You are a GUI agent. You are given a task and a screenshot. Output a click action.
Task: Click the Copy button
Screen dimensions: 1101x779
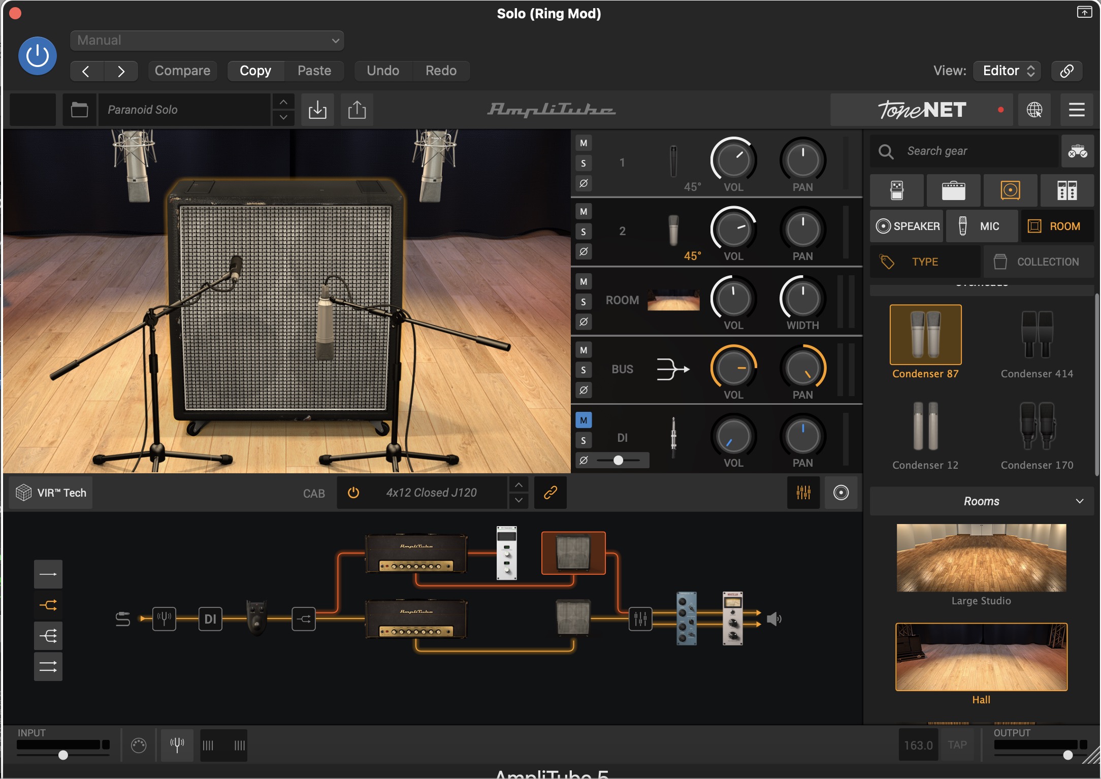point(255,71)
